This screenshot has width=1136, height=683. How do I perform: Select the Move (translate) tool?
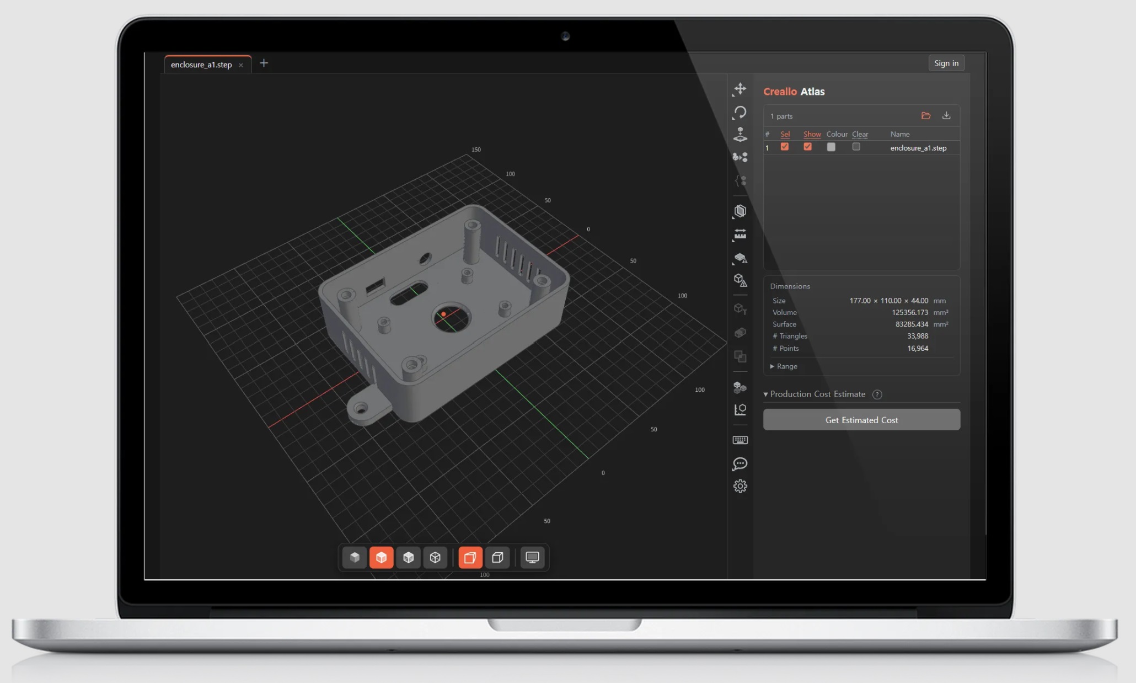[740, 89]
